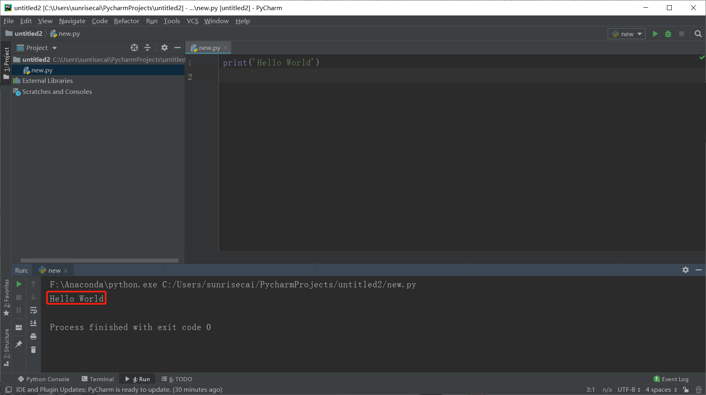Toggle the 1: Project side tab
Image resolution: width=706 pixels, height=395 pixels.
[6, 63]
